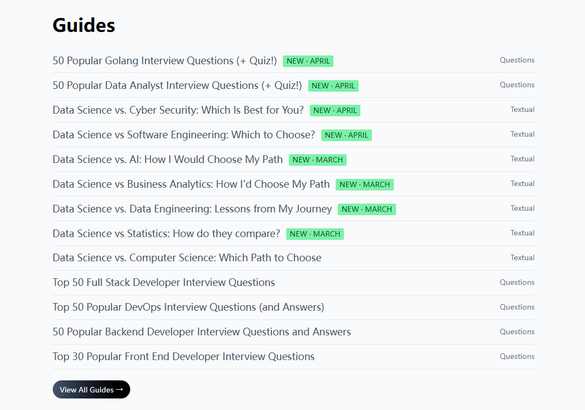The image size is (585, 410).
Task: Open Top 50 Popular DevOps Interview Questions
Action: 188,307
